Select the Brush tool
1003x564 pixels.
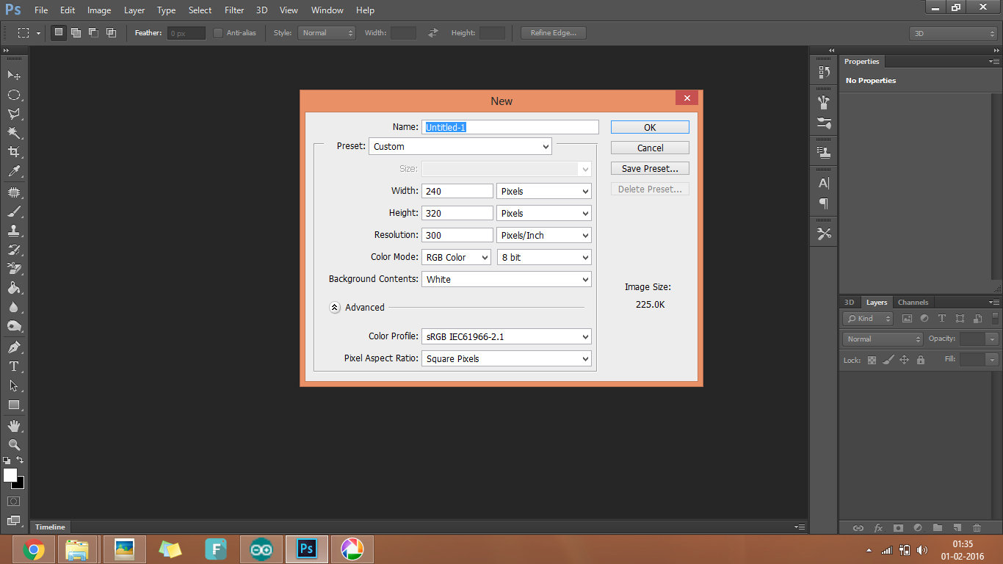(x=14, y=211)
